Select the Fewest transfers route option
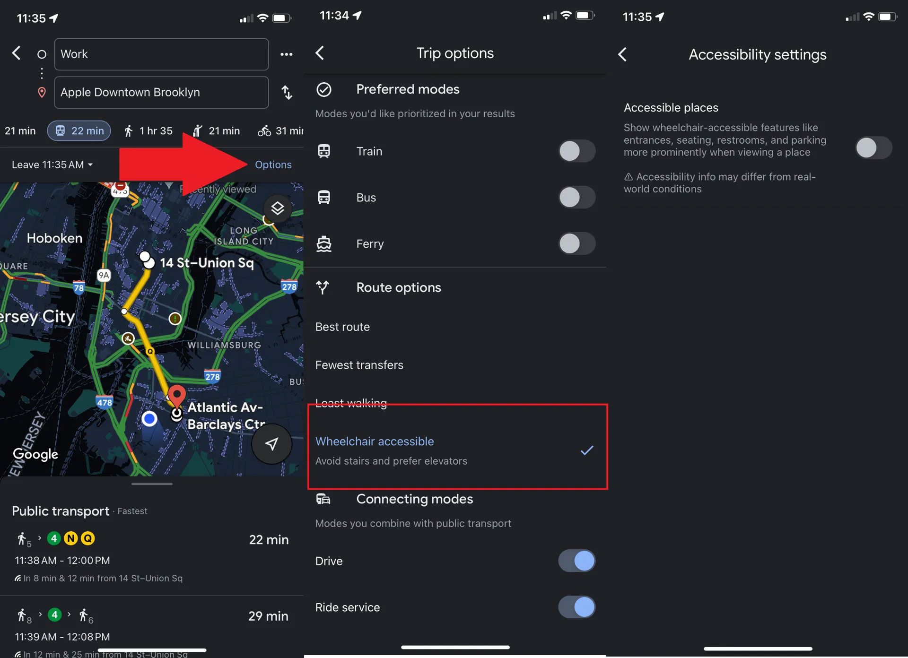 point(359,364)
